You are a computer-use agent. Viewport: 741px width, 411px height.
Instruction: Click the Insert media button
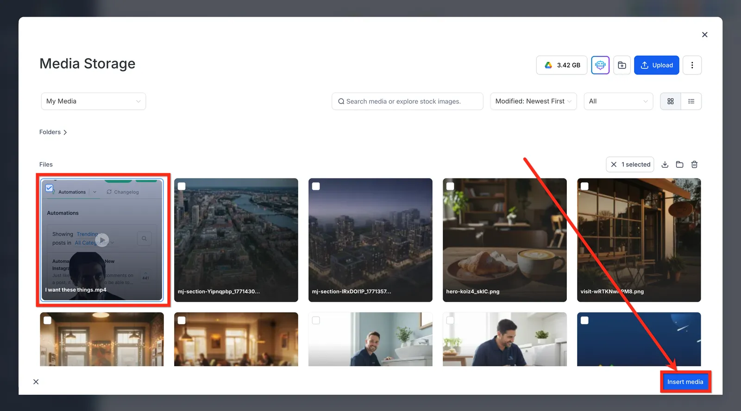click(685, 382)
